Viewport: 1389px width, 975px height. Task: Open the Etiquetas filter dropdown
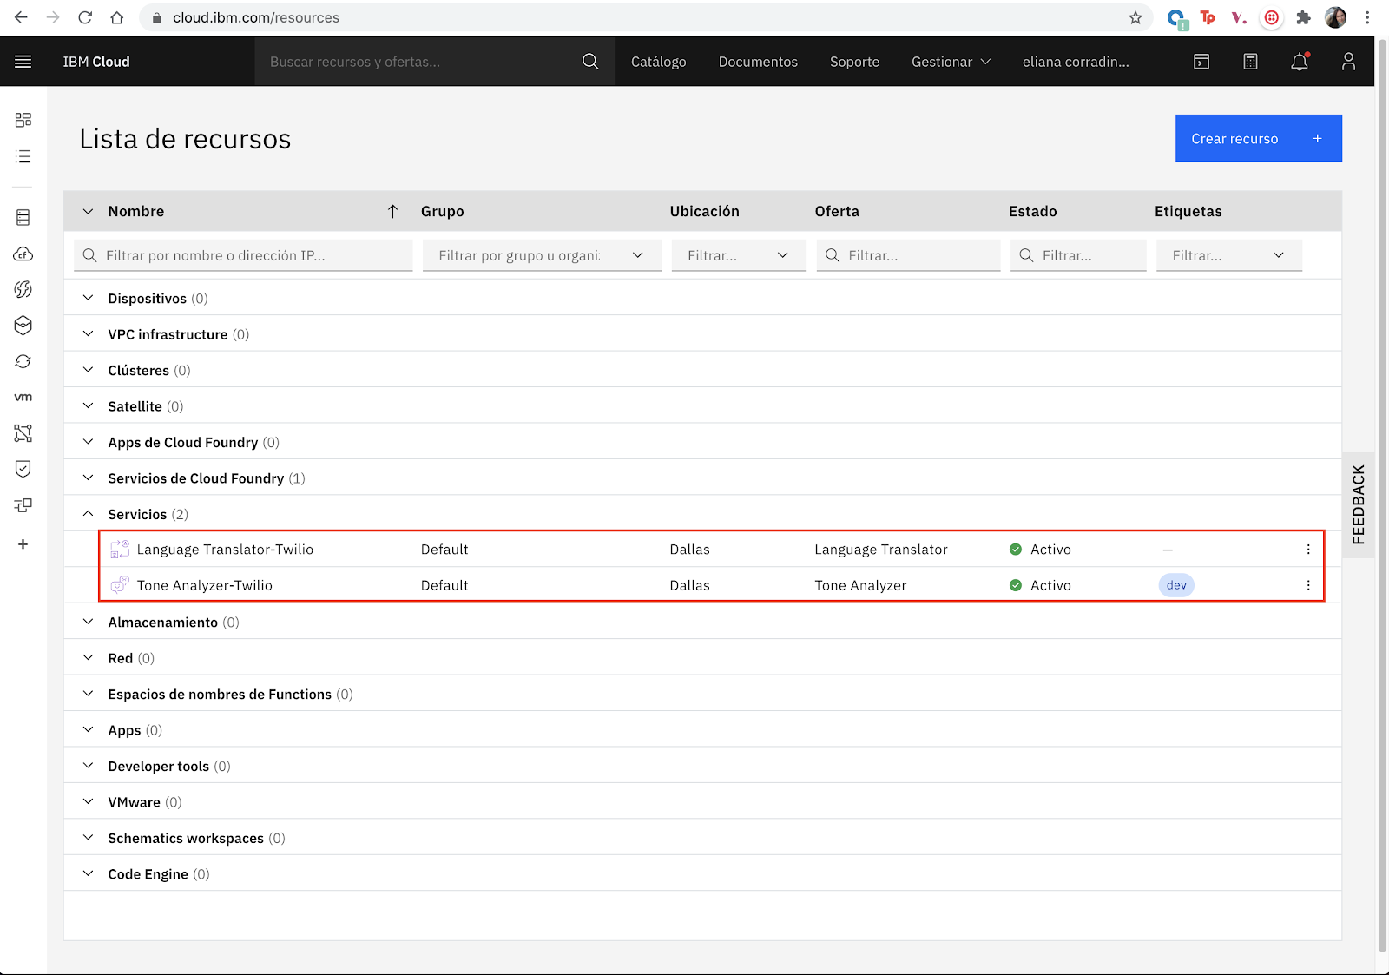(1229, 255)
